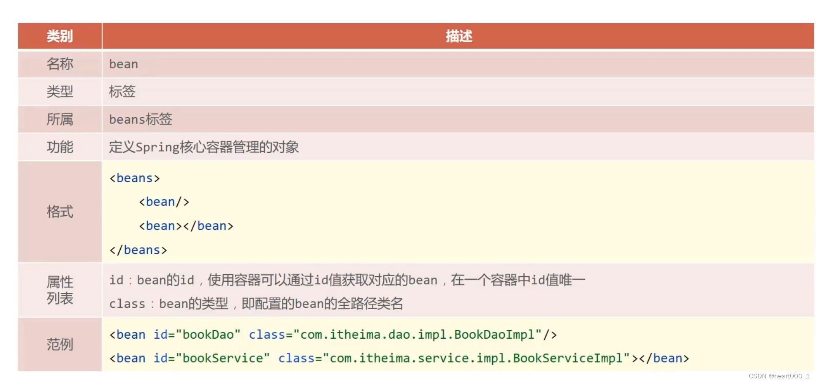Click the opening <beans> code line
816x383 pixels.
tap(135, 178)
